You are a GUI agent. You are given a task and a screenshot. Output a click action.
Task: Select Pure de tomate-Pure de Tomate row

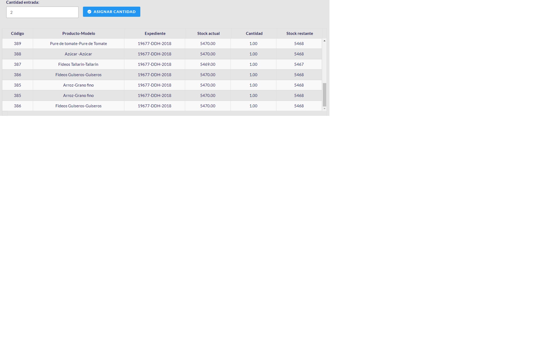tap(162, 44)
